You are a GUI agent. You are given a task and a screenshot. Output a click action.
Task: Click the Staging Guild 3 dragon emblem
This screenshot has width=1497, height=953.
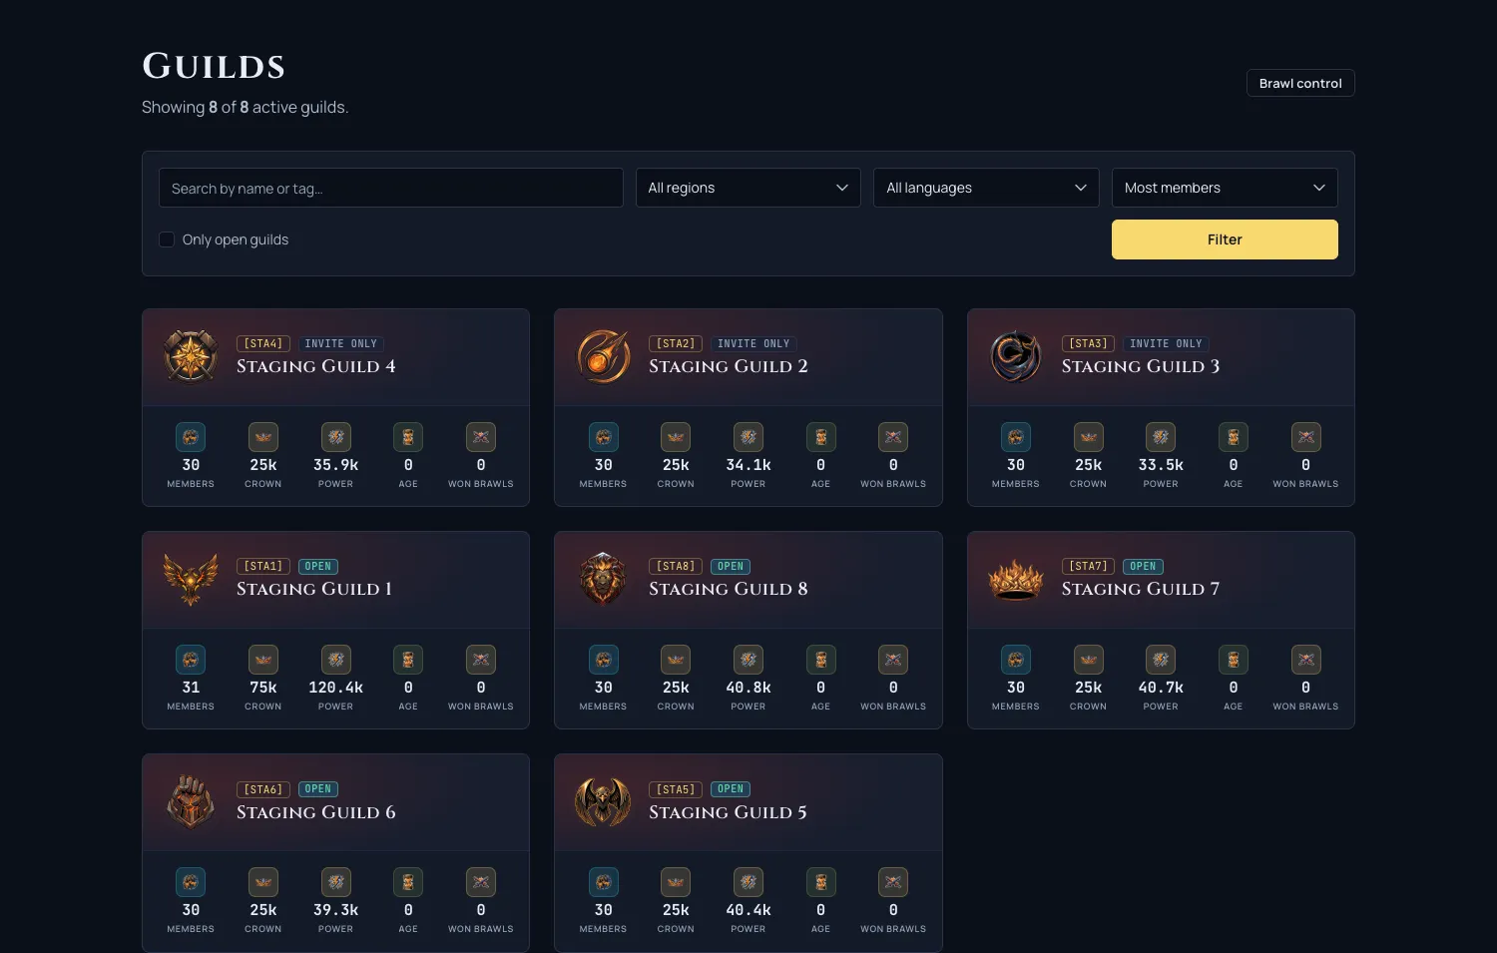coord(1015,356)
